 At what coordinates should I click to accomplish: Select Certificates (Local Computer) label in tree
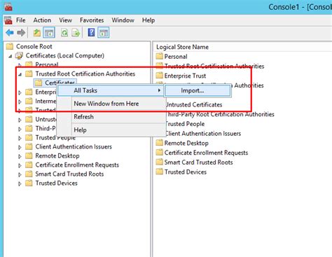(65, 55)
